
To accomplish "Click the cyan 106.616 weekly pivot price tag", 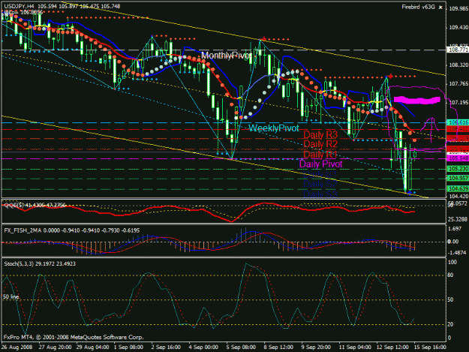I will (458, 122).
